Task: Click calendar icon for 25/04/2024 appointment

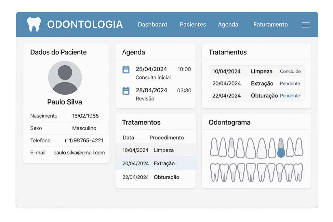Action: (x=126, y=70)
